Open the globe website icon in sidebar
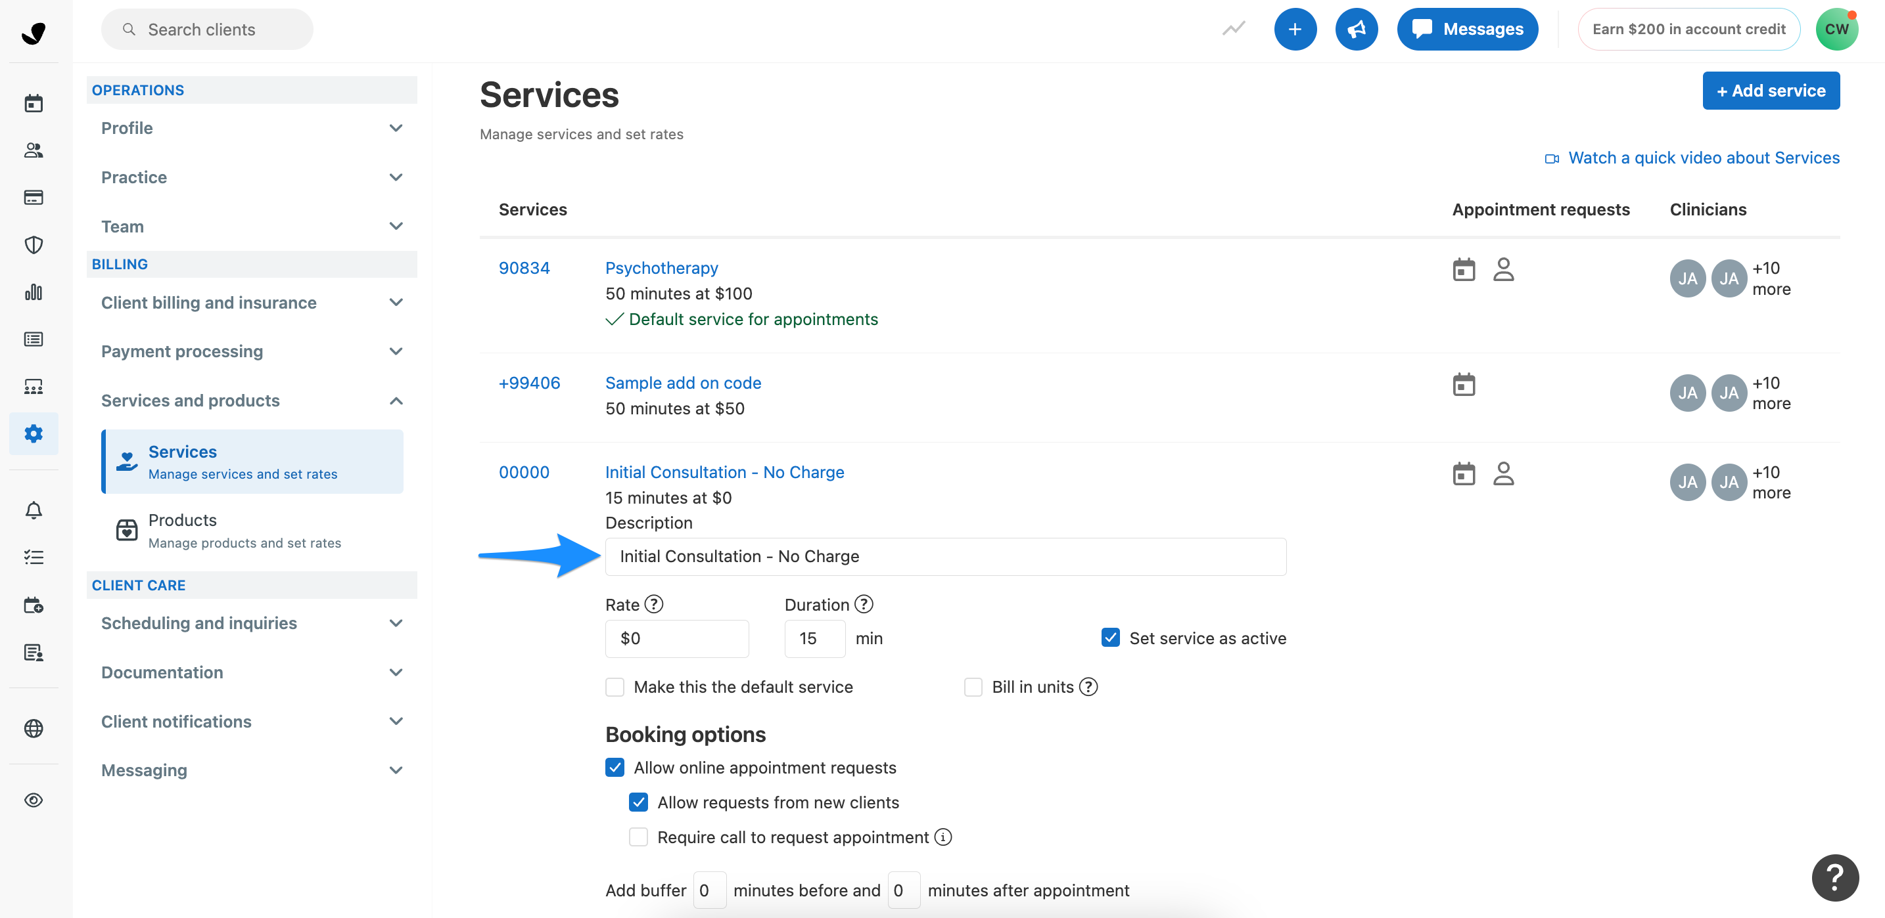The image size is (1885, 918). [34, 729]
